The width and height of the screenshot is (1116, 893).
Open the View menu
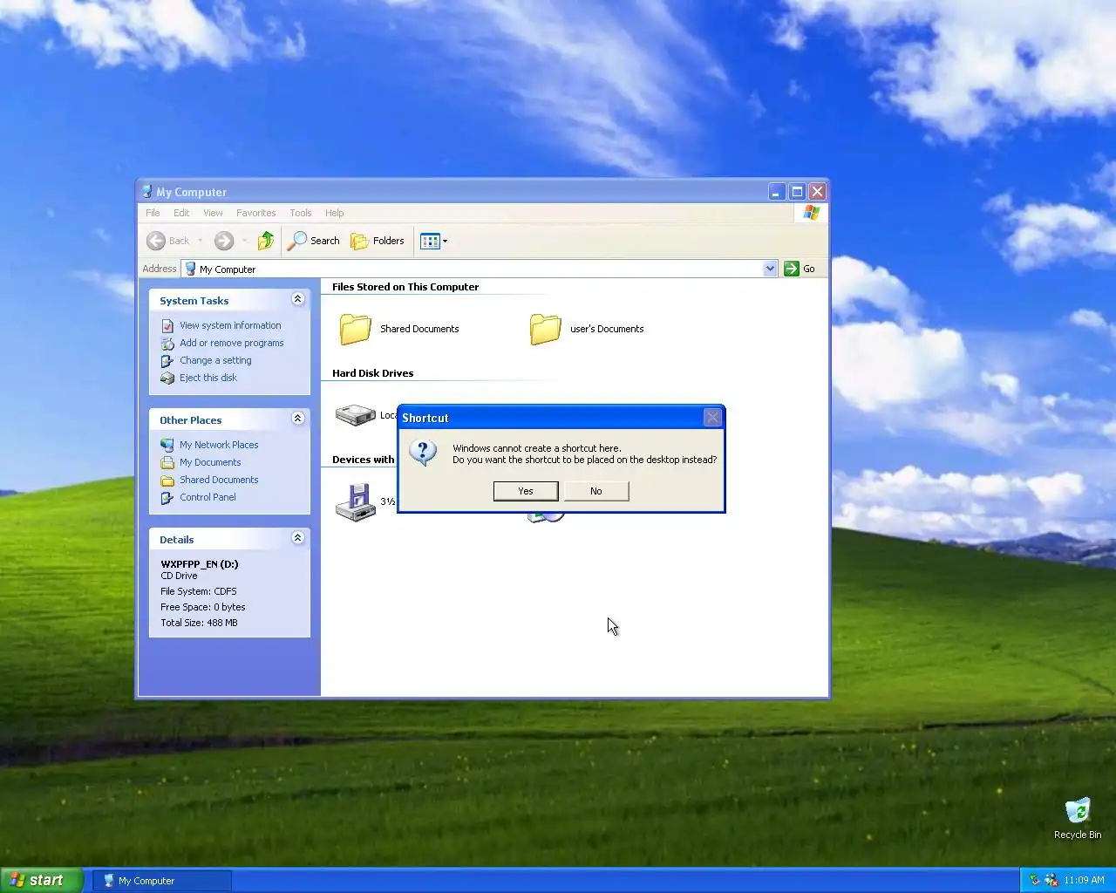(213, 213)
